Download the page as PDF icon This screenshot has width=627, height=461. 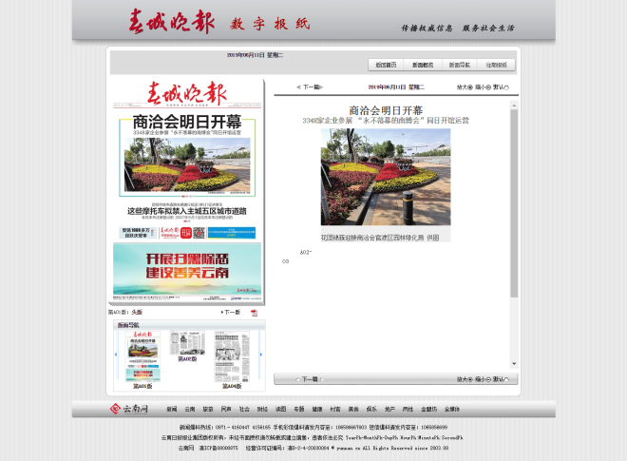click(255, 313)
